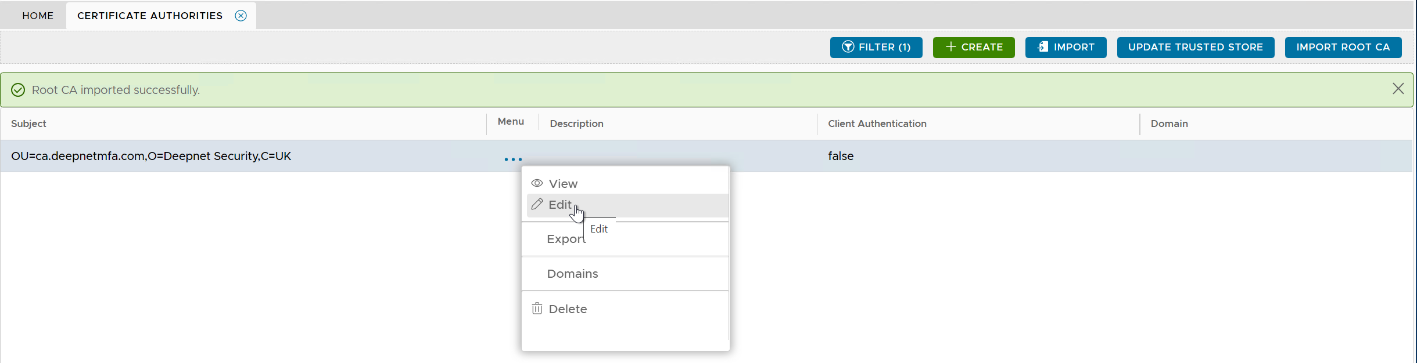Image resolution: width=1417 pixels, height=363 pixels.
Task: Select the ca.deepnetmfa.com certificate row
Action: (x=151, y=156)
